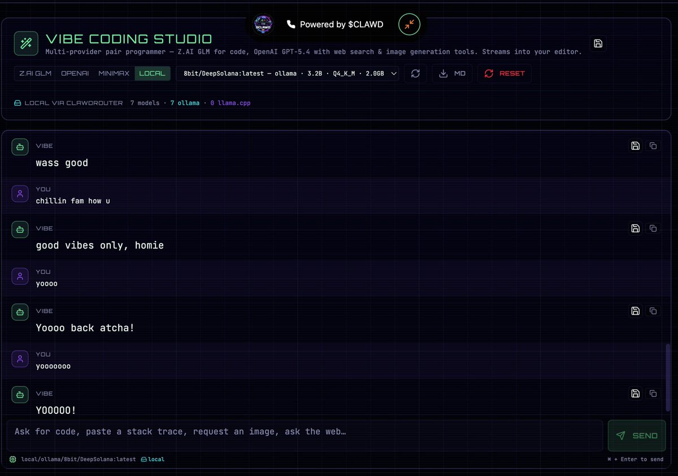Screen dimensions: 678x476
Task: Click the "⌘ + Enter to send" hint
Action: pyautogui.click(x=635, y=459)
